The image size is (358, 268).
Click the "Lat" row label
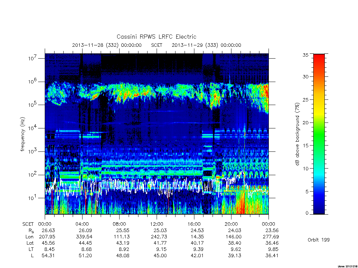click(x=30, y=243)
